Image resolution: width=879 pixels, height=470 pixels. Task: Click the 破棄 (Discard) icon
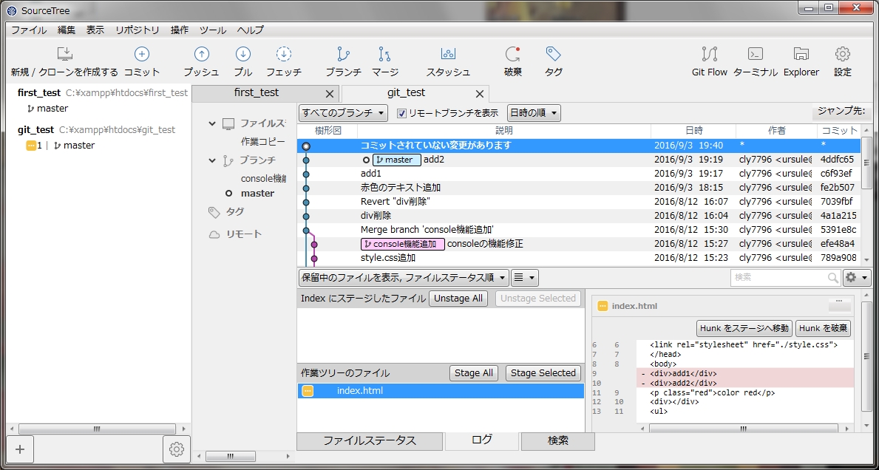coord(513,61)
